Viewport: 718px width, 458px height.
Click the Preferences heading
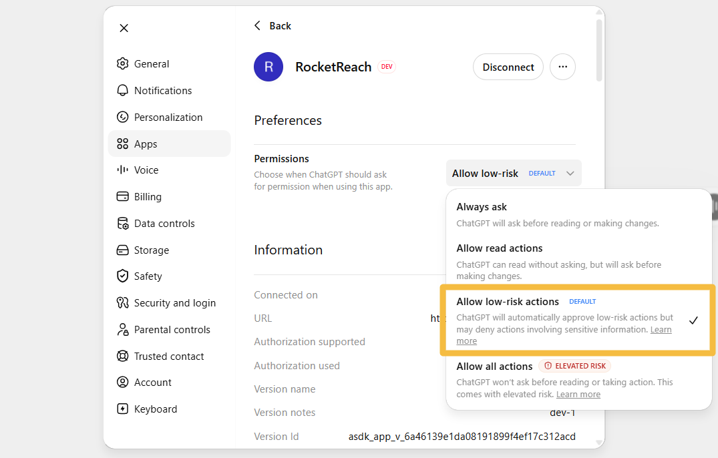[288, 120]
